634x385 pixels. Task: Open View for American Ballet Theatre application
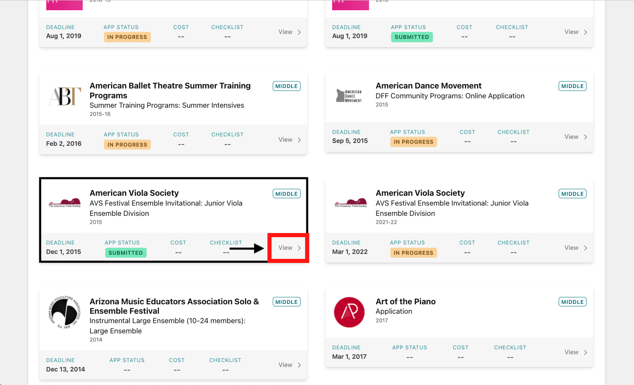click(x=290, y=140)
